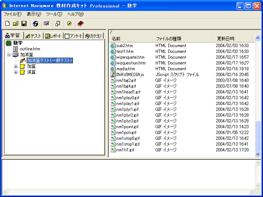Open the 表示(V) menu
This screenshot has height=197, width=263.
(x=34, y=14)
